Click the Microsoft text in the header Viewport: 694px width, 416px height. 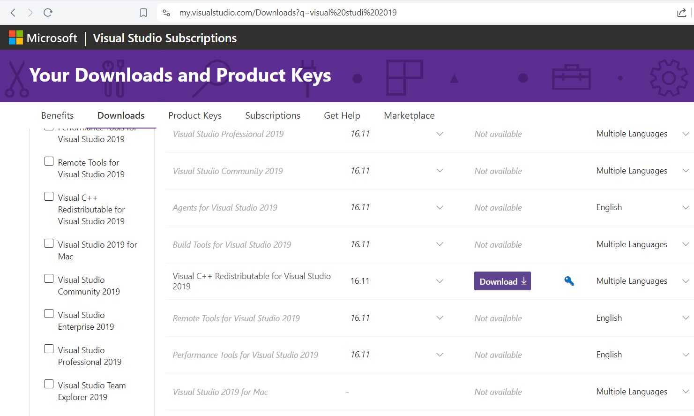(52, 38)
